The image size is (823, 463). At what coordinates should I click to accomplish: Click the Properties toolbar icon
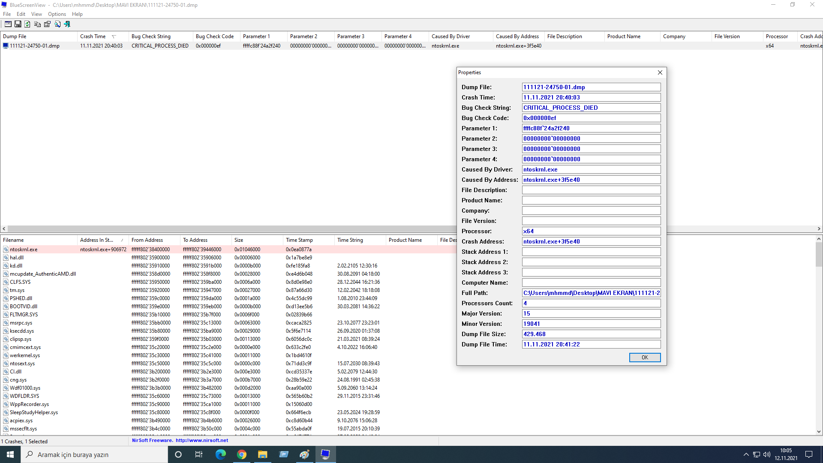click(47, 24)
